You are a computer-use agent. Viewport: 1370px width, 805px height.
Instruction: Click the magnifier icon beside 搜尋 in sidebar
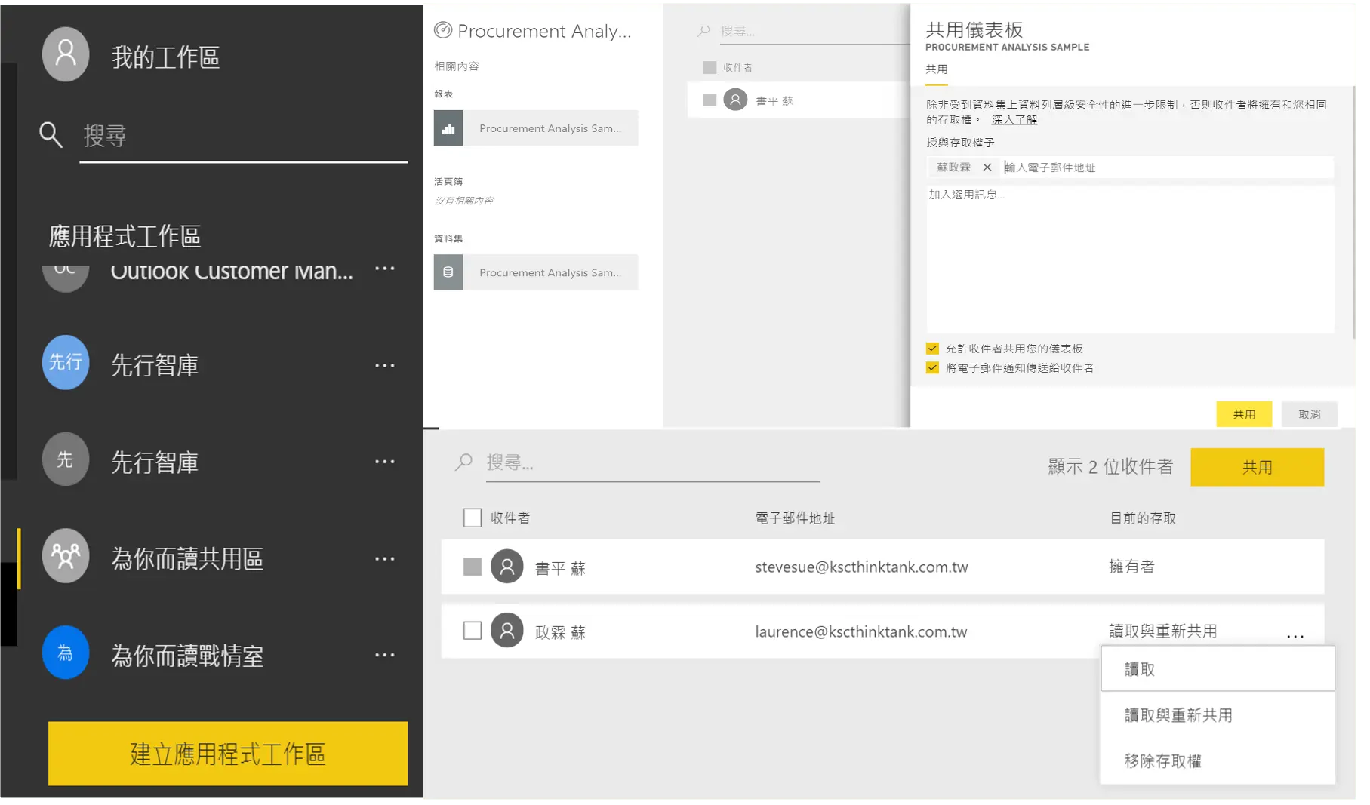51,135
